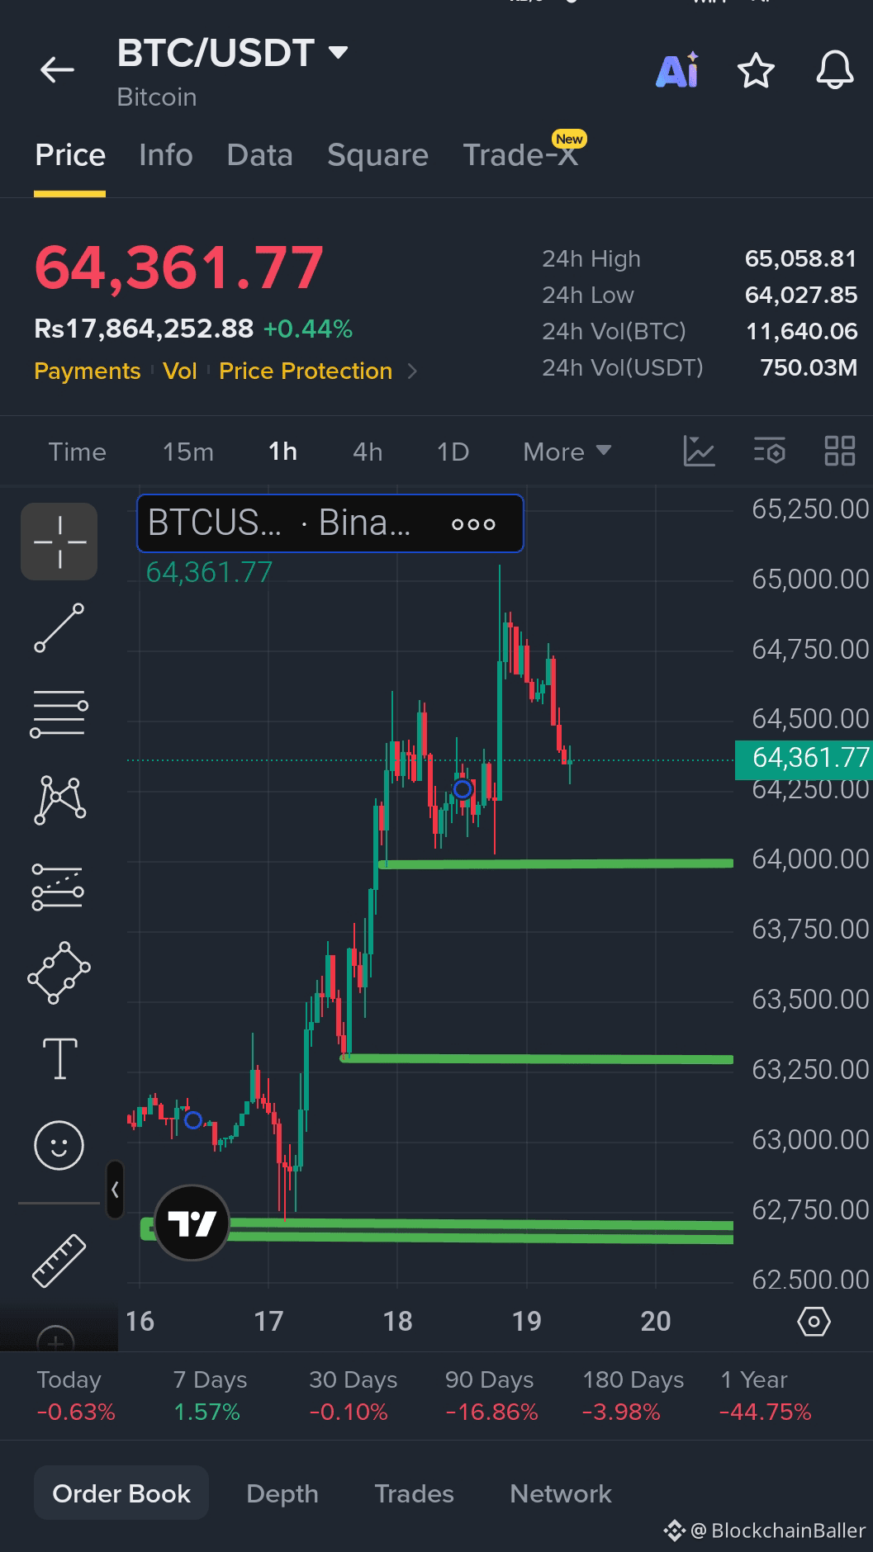Tap the blue circle marker near date 18
This screenshot has width=873, height=1552.
463,789
